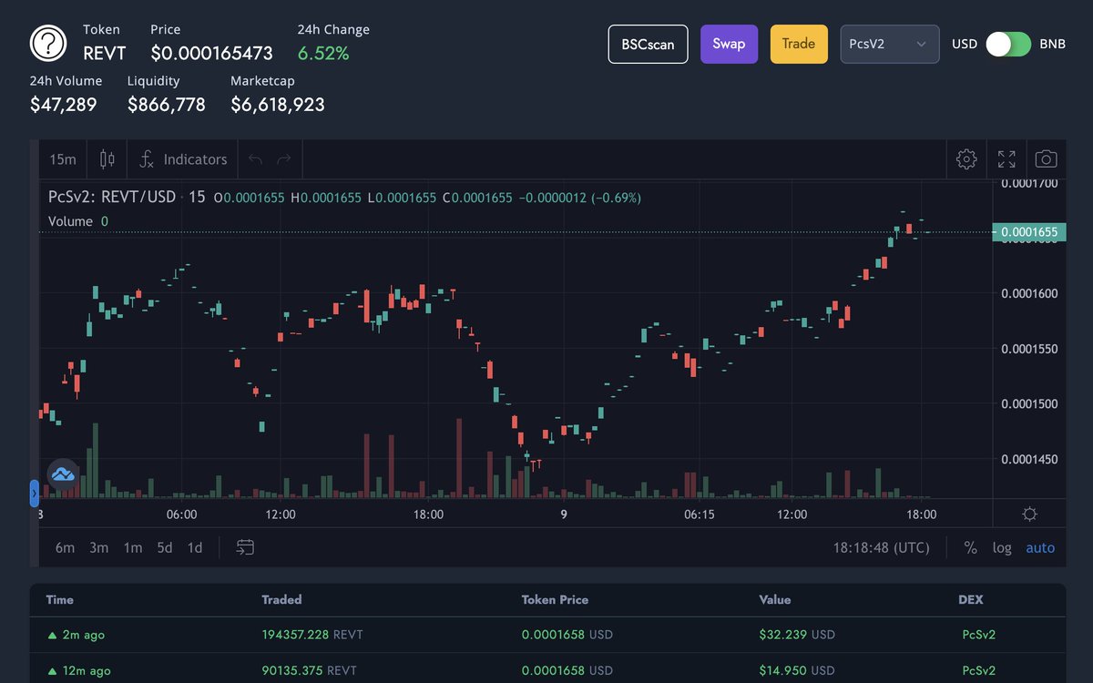Click the crosshair icon below price scale
Image resolution: width=1093 pixels, height=683 pixels.
(1029, 514)
